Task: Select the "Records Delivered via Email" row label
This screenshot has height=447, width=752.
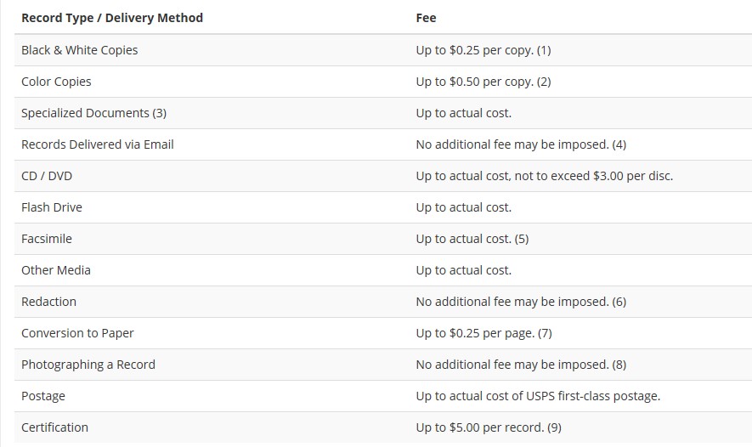Action: [x=97, y=144]
